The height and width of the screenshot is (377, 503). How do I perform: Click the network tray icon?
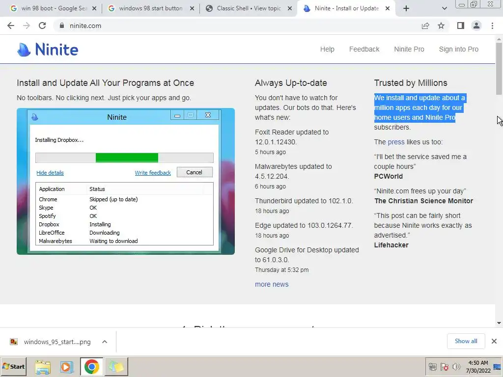pyautogui.click(x=432, y=367)
